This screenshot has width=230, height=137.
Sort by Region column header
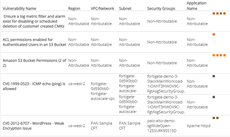[x=74, y=8]
